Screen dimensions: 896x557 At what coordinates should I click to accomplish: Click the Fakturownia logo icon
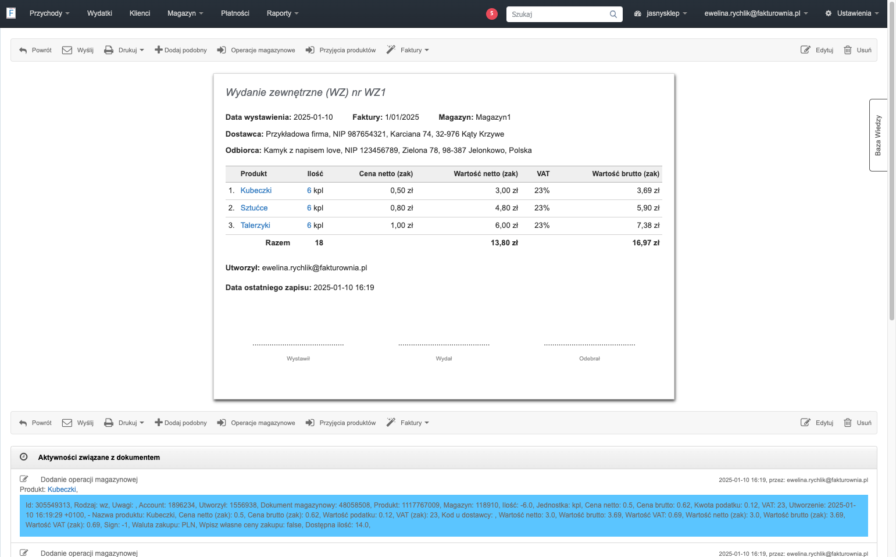pyautogui.click(x=10, y=13)
